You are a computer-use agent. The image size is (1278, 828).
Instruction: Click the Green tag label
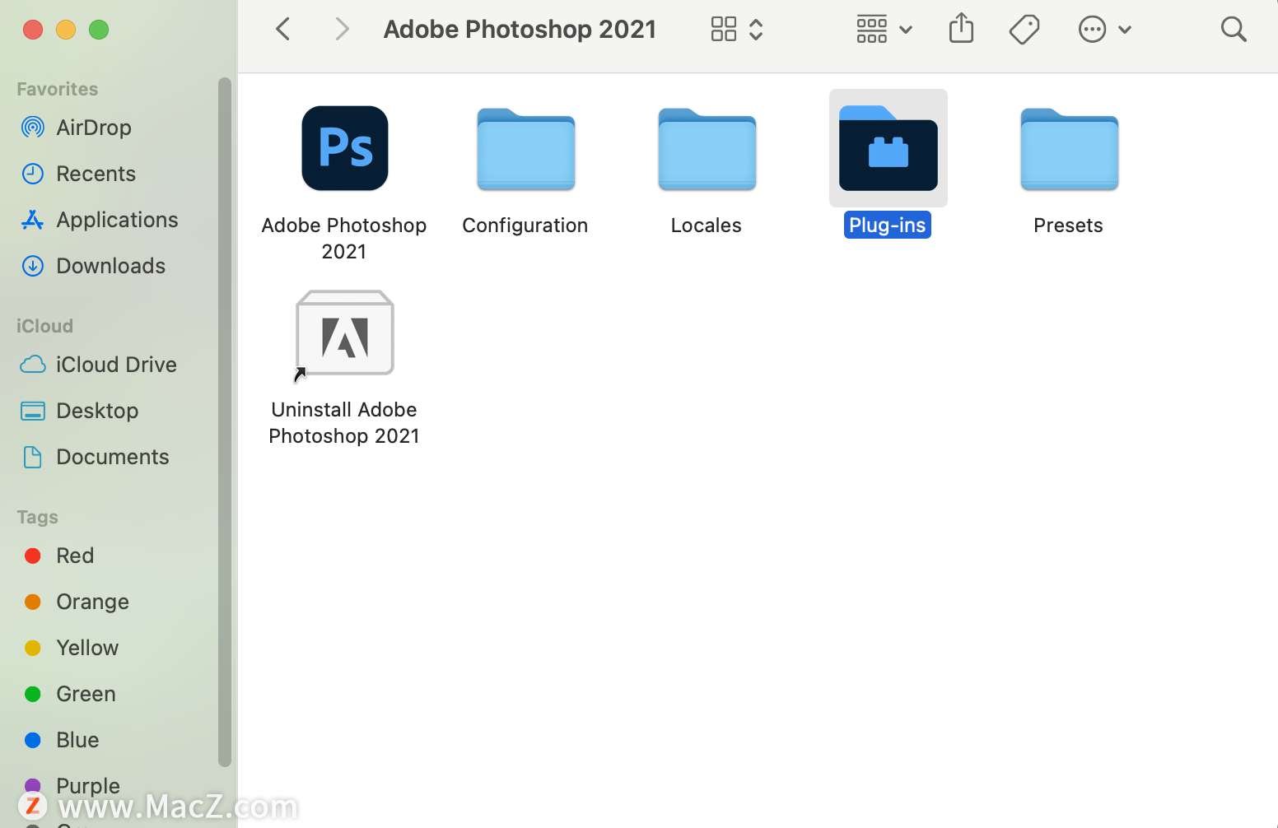86,694
